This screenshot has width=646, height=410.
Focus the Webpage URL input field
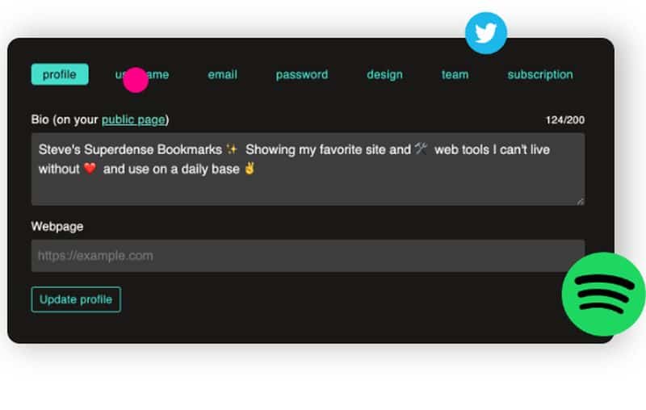click(308, 256)
